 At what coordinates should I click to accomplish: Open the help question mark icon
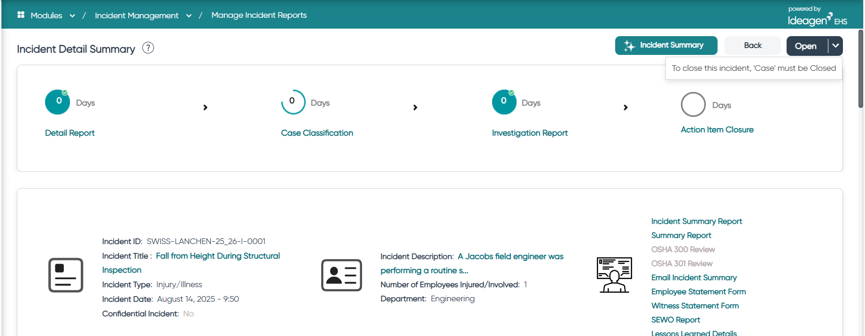148,48
